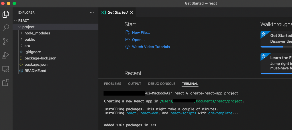Open the Run and Debug view
This screenshot has height=130, width=292.
click(x=6, y=55)
